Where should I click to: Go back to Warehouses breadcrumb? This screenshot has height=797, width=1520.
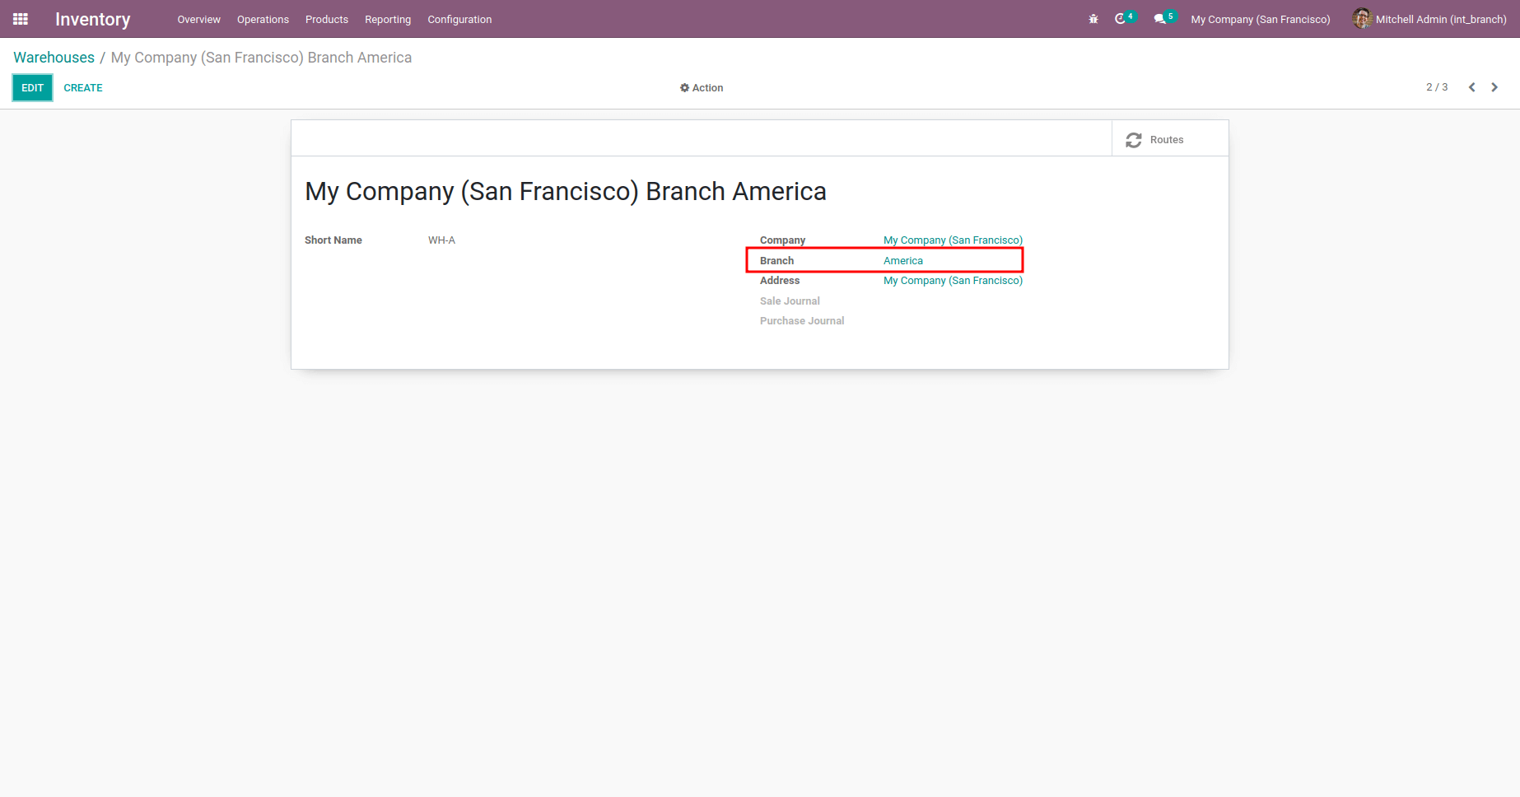54,58
